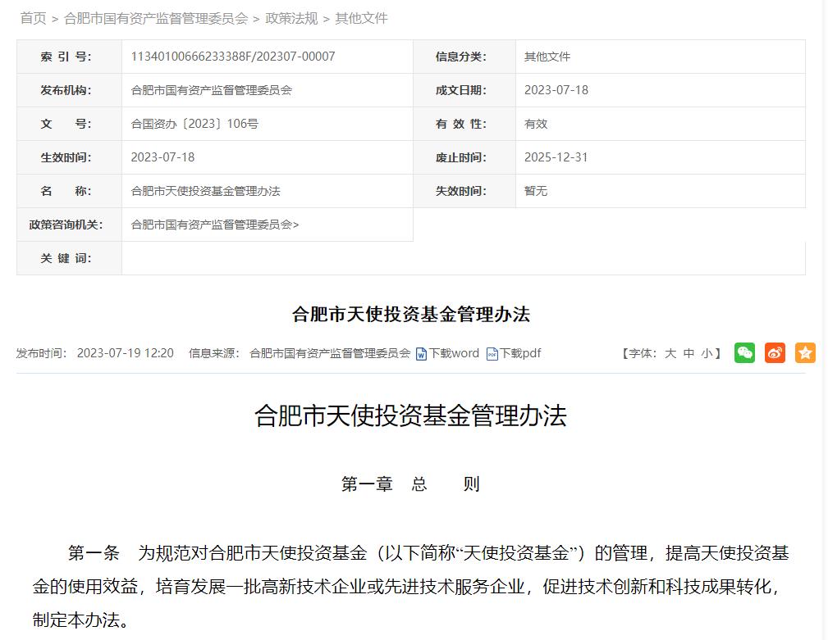Click the large document title in body
The width and height of the screenshot is (828, 640).
[x=411, y=415]
